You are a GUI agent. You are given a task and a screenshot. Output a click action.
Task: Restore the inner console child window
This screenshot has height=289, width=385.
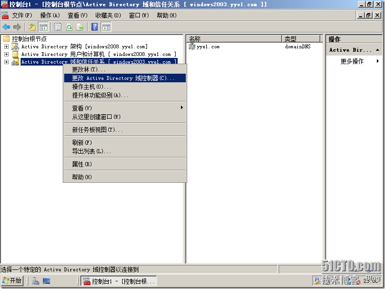click(369, 15)
